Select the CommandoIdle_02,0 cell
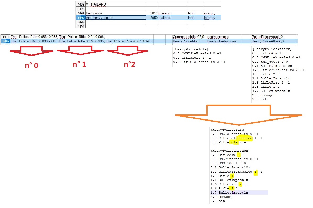313x208 pixels. (x=189, y=37)
